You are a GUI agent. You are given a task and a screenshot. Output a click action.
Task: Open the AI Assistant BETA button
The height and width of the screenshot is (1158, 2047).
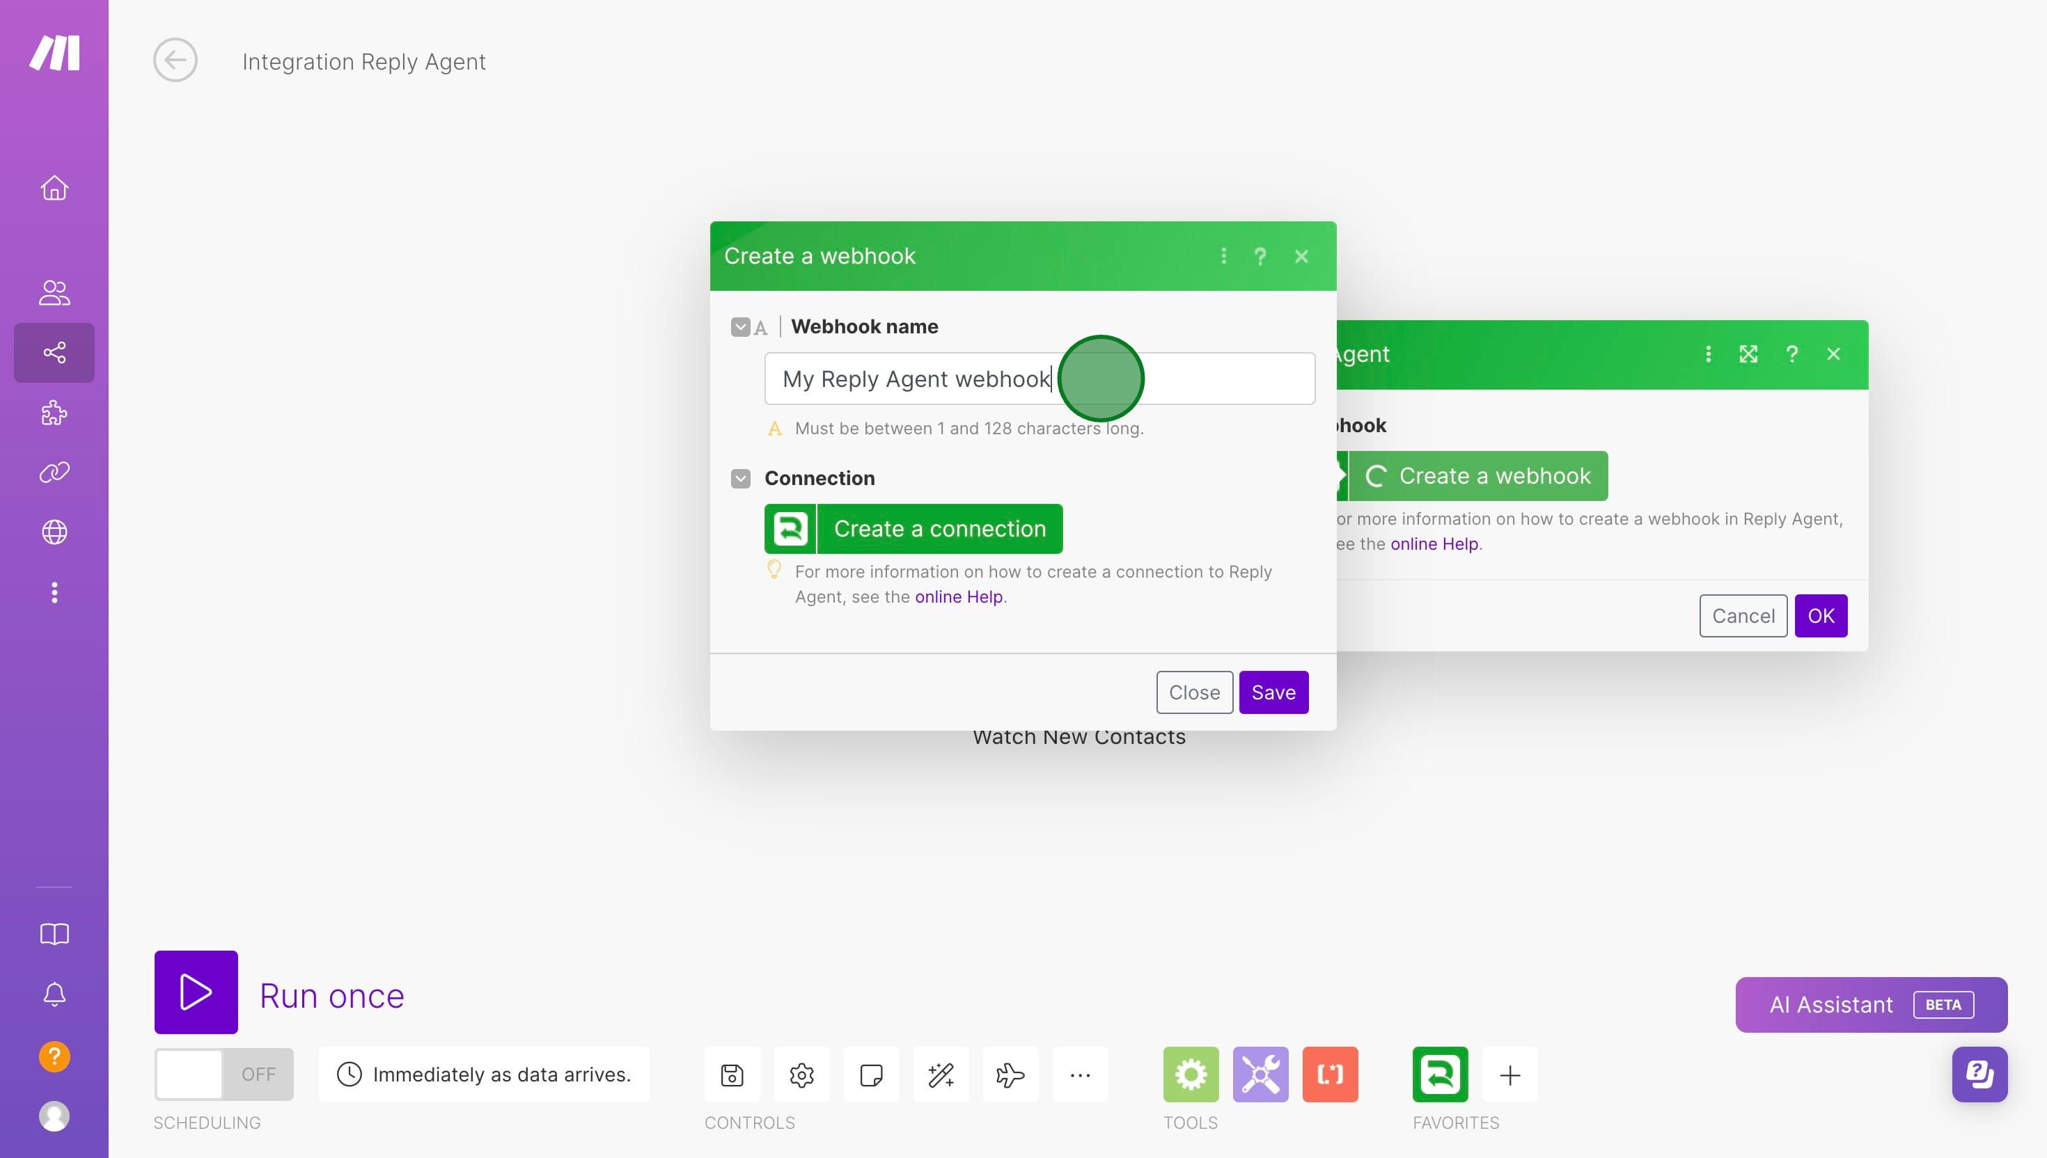[1871, 1004]
